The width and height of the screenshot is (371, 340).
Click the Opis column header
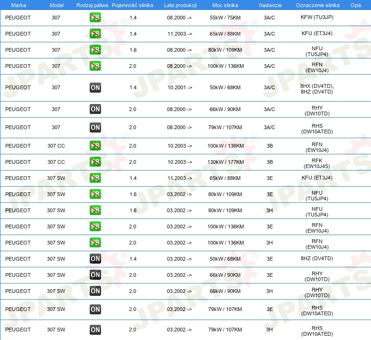[x=356, y=5]
